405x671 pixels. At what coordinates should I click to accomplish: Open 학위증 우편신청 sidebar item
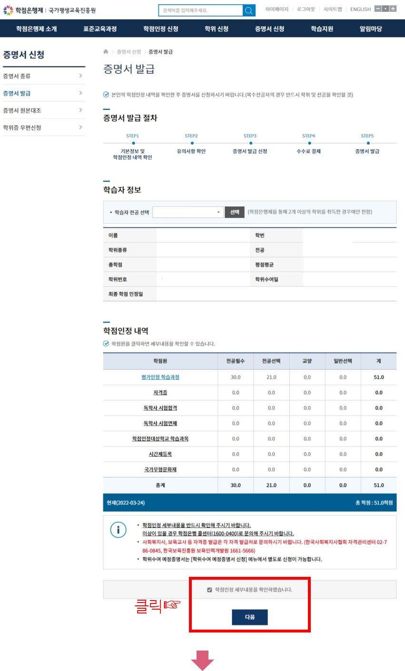point(43,127)
